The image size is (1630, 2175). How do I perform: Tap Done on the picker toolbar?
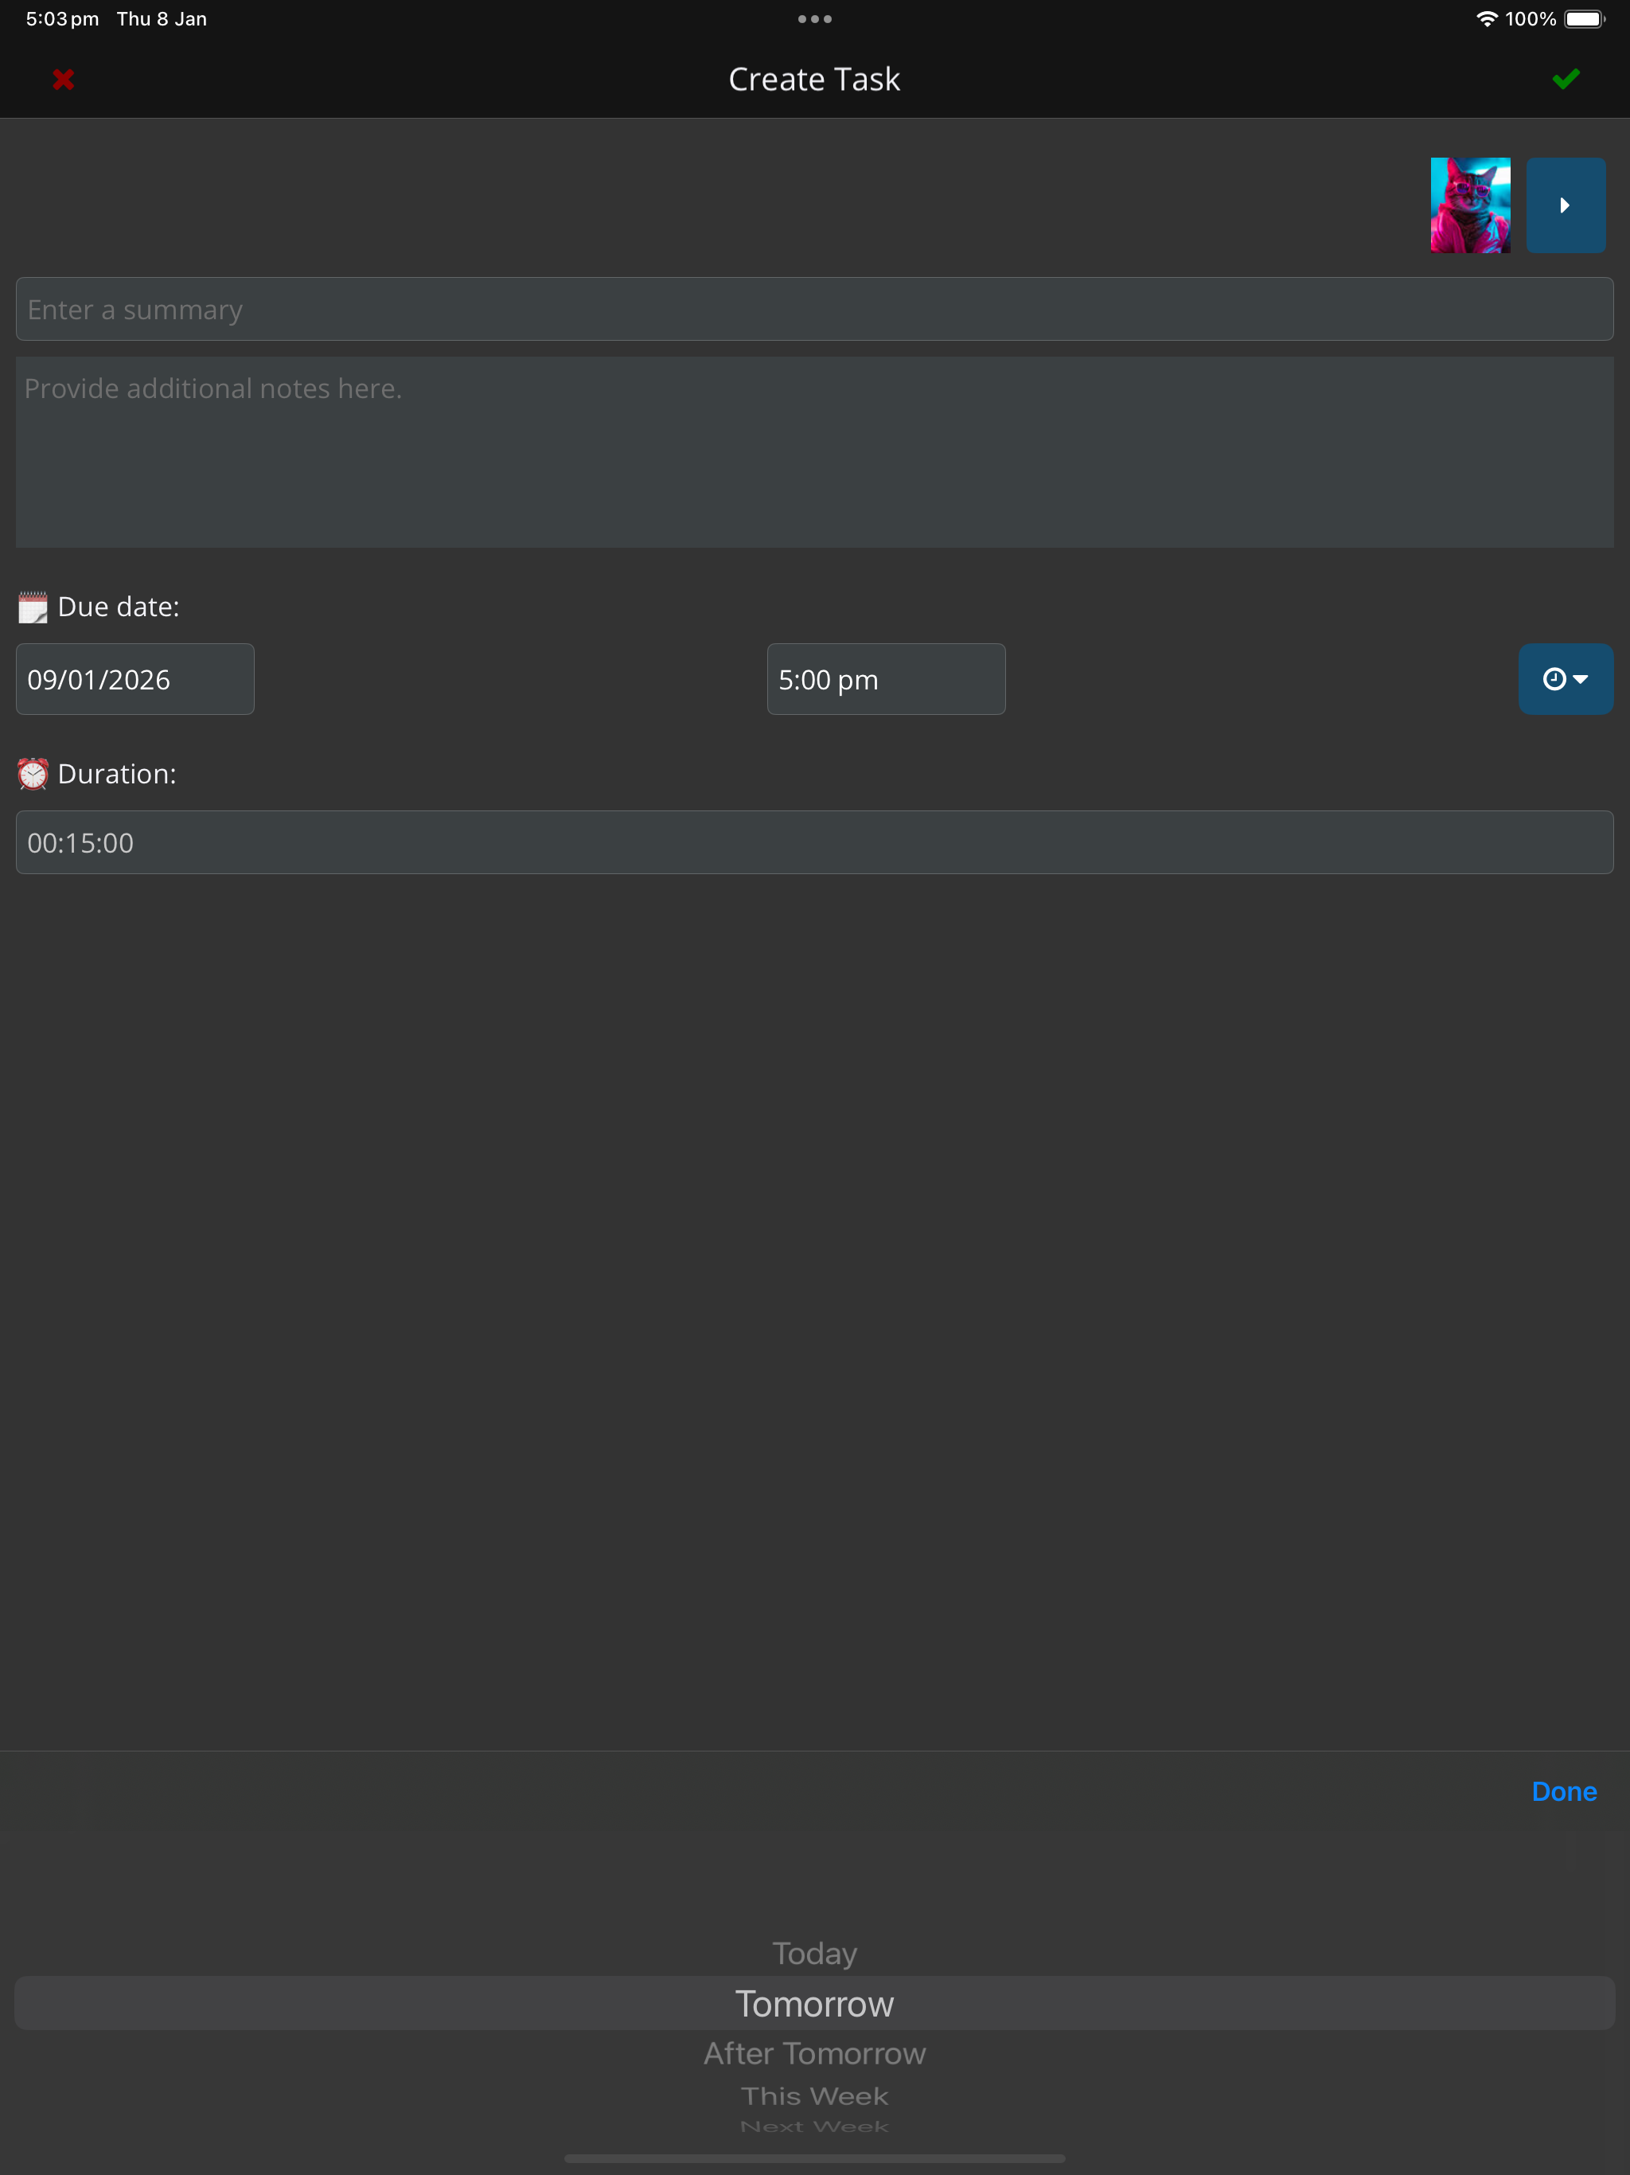(1563, 1791)
